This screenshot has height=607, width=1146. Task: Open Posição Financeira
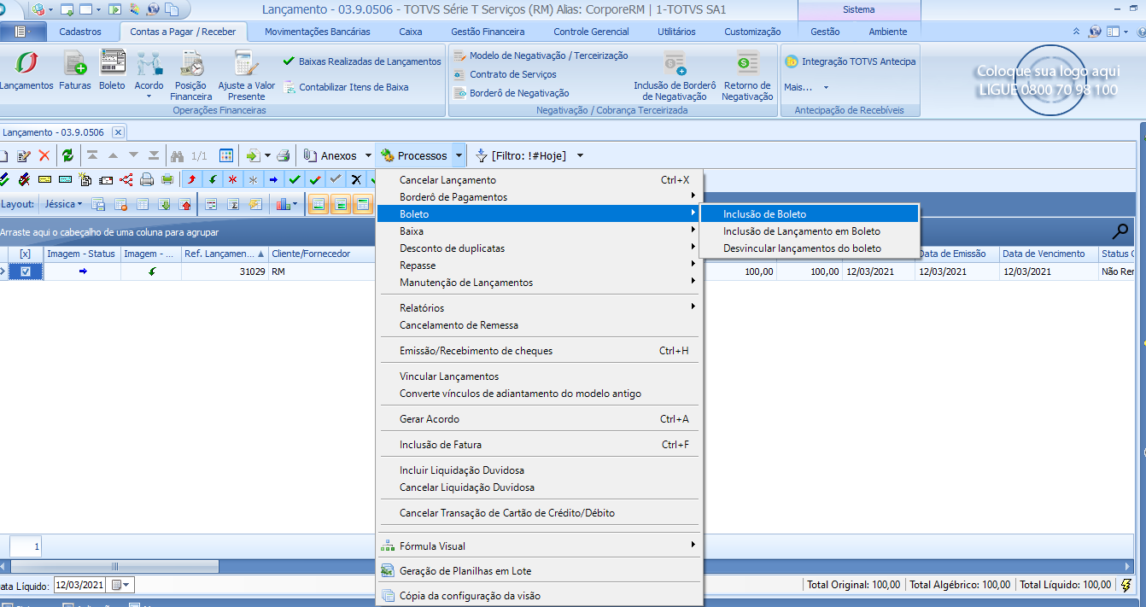tap(191, 76)
